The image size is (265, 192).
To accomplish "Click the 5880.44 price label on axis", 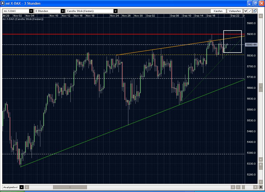I will pos(252,45).
